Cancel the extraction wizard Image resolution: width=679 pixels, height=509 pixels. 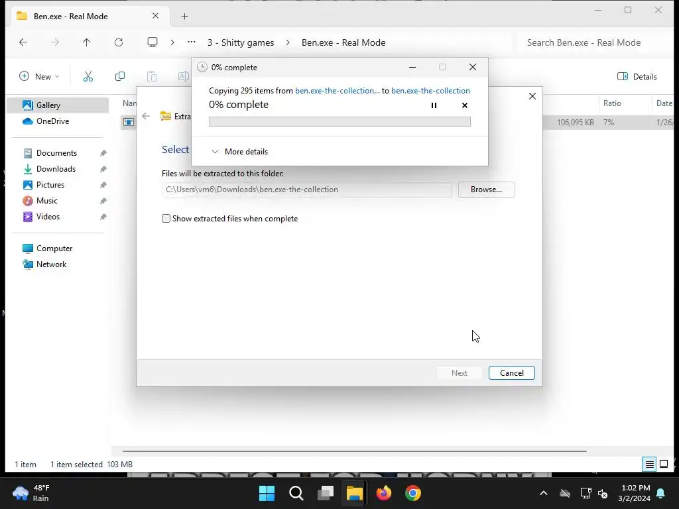[x=511, y=373]
